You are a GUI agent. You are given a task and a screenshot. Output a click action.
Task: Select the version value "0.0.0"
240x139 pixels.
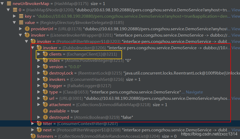coord(75,67)
